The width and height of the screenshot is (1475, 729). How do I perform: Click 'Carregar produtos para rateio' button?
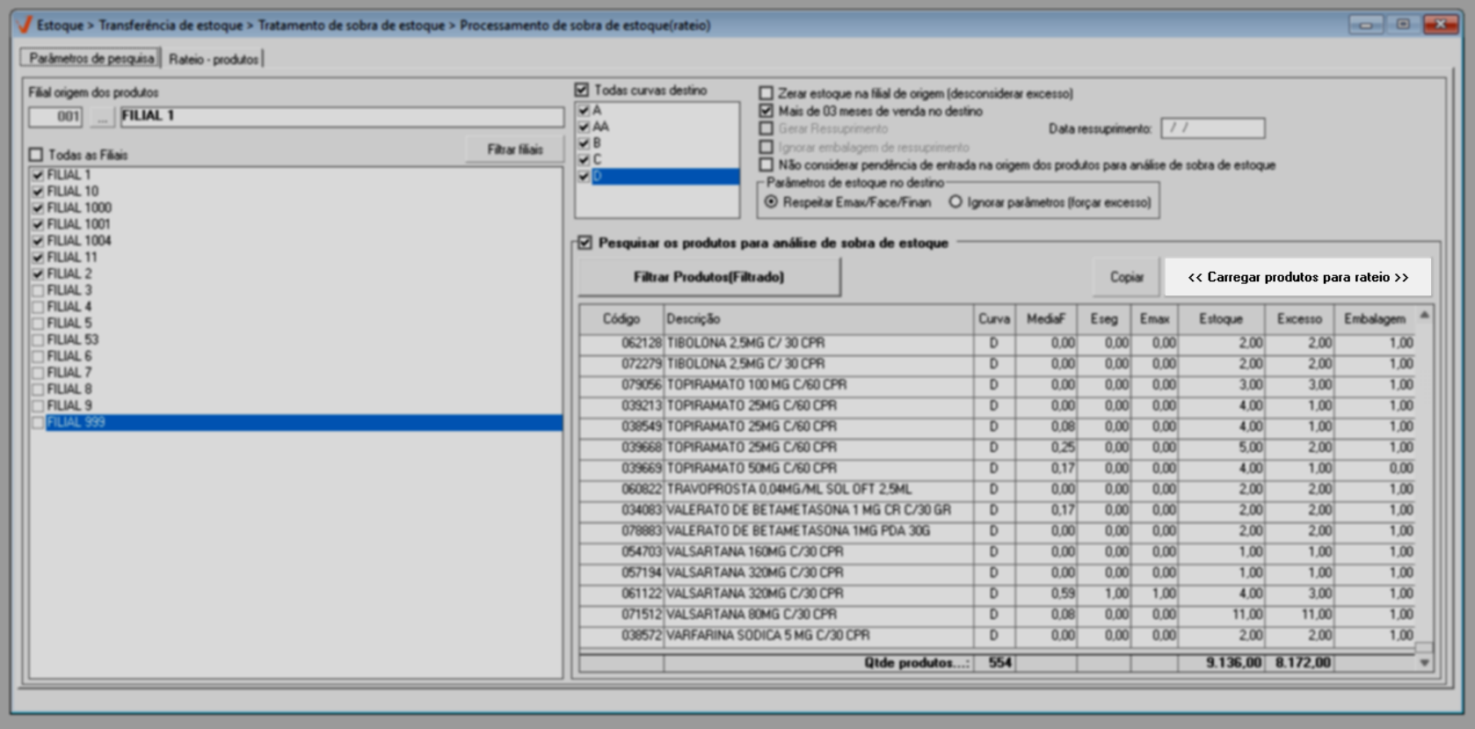1297,277
